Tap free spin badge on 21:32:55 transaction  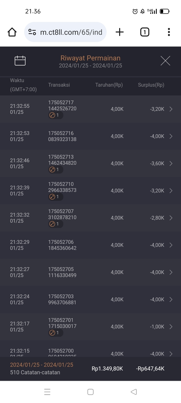pos(55,115)
